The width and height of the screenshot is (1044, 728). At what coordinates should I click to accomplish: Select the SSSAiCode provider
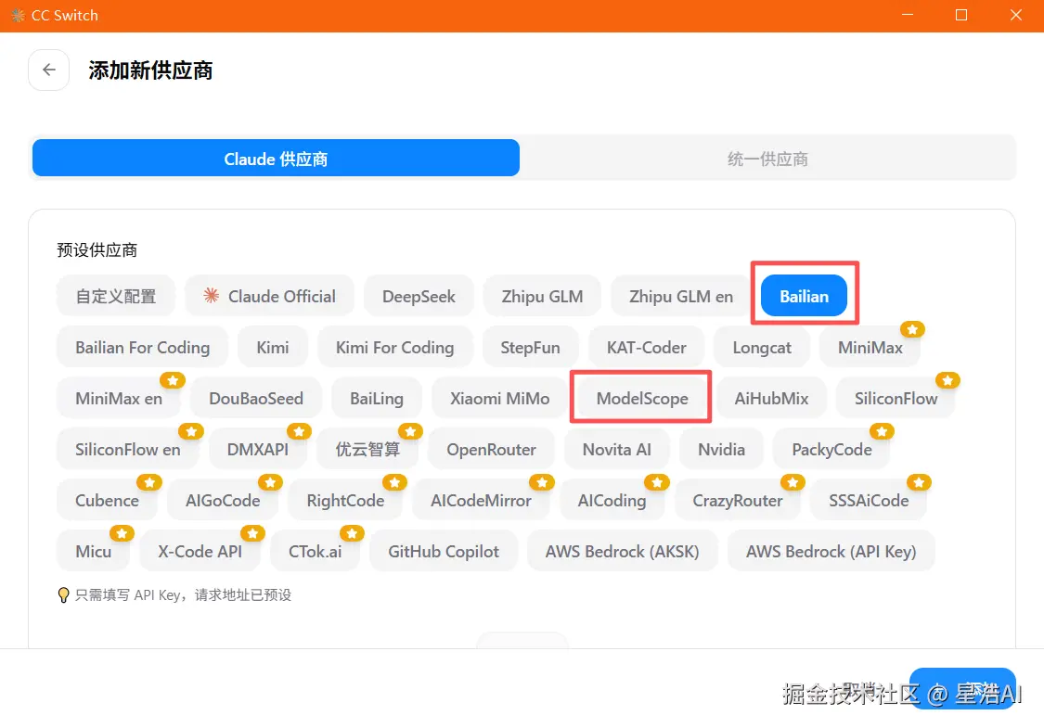(x=869, y=501)
